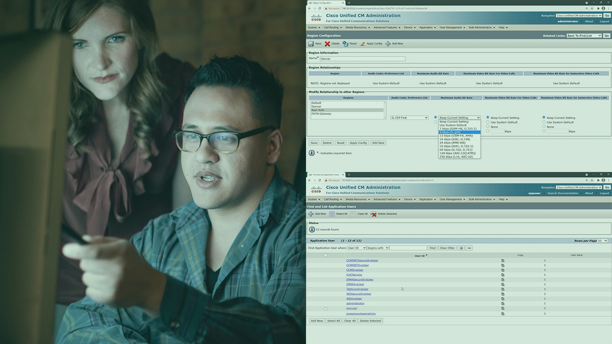Image resolution: width=612 pixels, height=344 pixels.
Task: Click the red X Delete icon in Region Configuration toolbar
Action: click(x=328, y=43)
